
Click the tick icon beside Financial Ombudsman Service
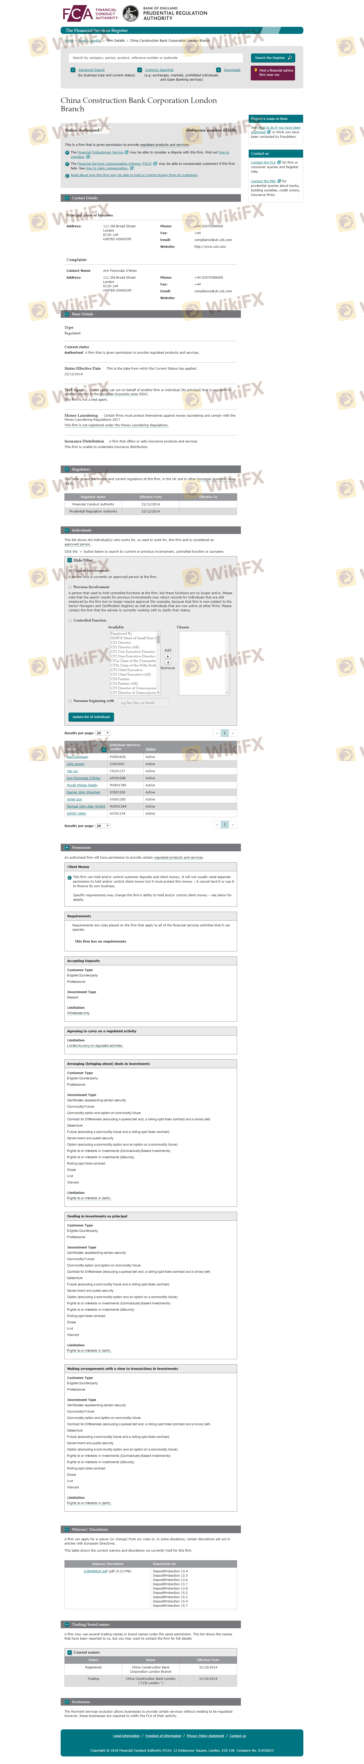67,153
